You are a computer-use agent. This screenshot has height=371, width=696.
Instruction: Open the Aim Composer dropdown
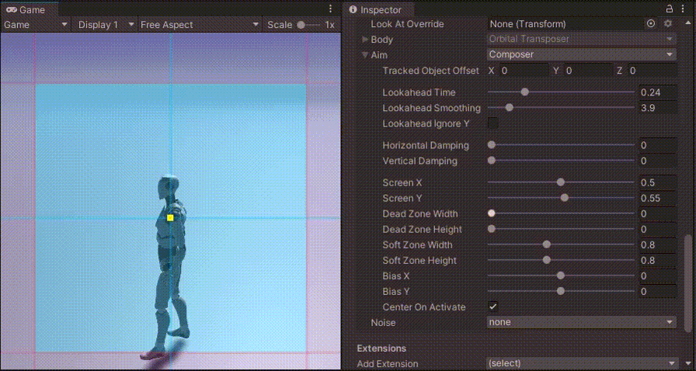pos(582,54)
